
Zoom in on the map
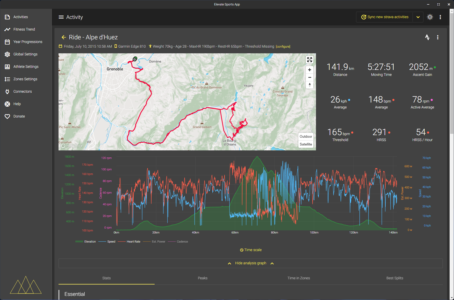(309, 70)
